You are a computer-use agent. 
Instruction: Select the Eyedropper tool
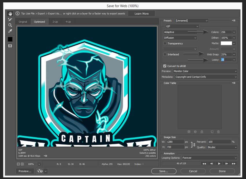click(x=10, y=31)
